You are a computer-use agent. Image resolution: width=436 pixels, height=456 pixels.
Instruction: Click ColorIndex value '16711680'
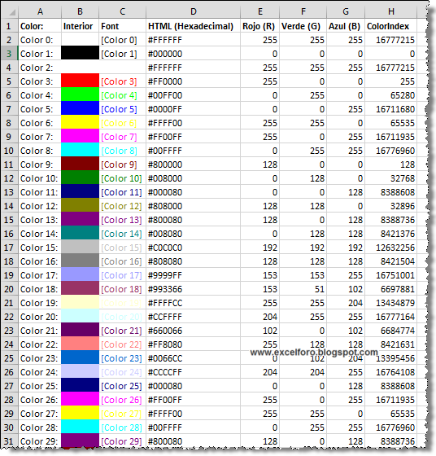[x=391, y=109]
